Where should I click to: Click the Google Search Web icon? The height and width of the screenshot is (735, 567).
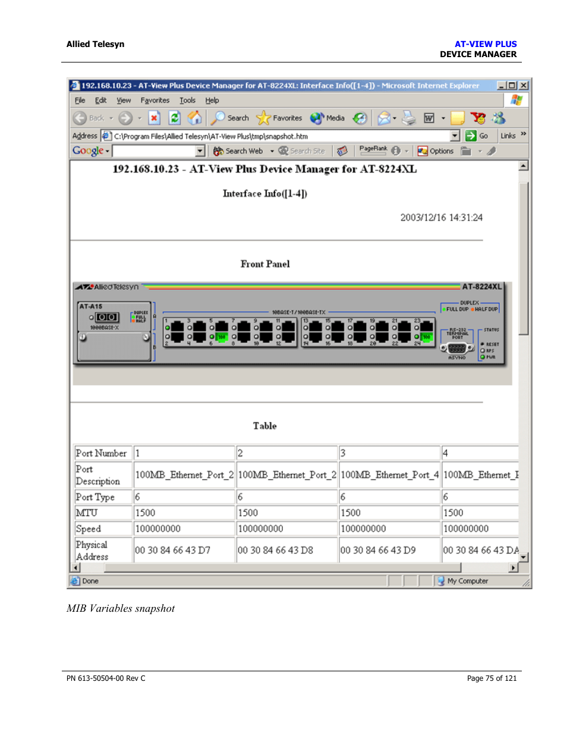(218, 151)
